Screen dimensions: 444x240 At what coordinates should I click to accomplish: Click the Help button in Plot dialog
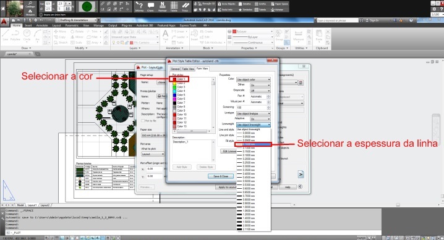pos(288,187)
